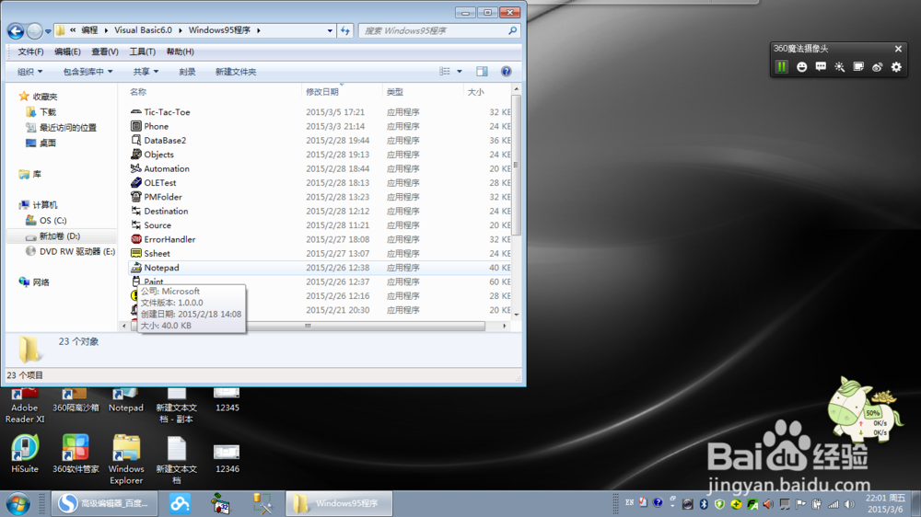The width and height of the screenshot is (921, 517).
Task: Click 编程 in the address path
Action: click(89, 30)
